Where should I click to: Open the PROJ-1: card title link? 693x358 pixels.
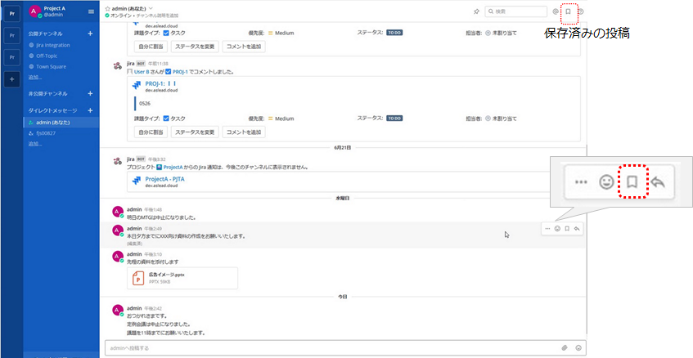pyautogui.click(x=161, y=83)
